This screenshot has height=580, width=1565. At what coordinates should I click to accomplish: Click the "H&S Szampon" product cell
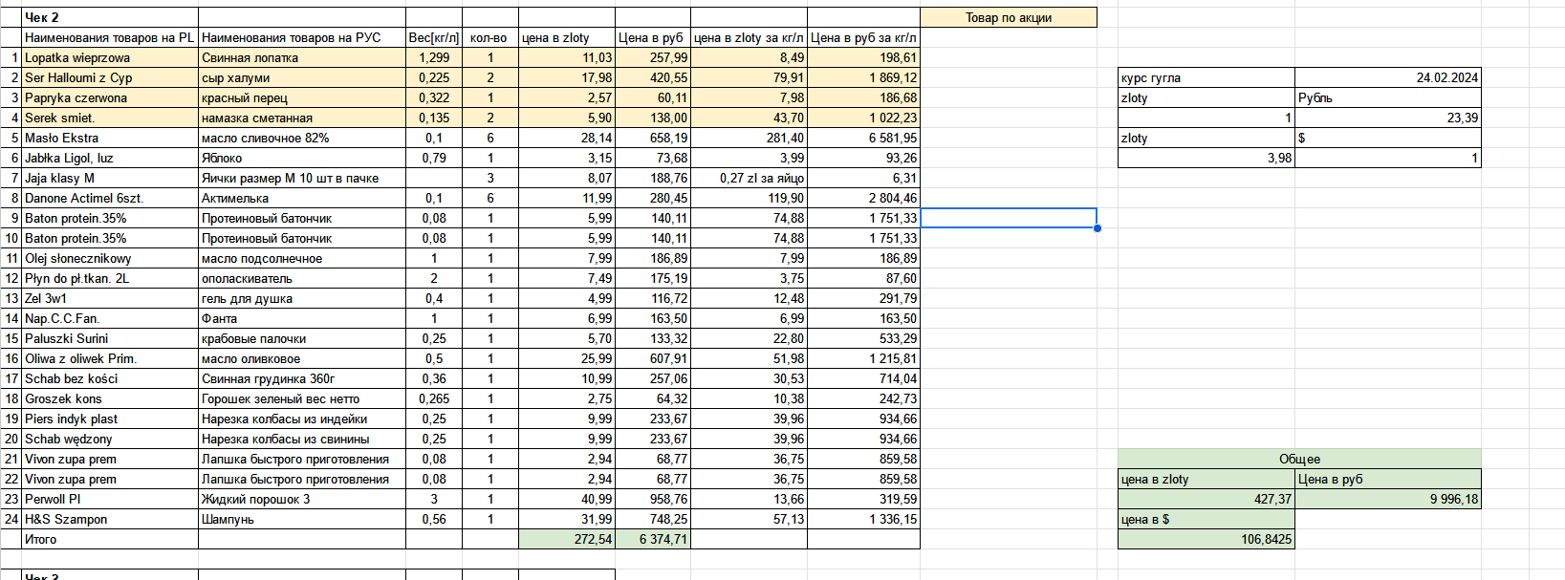pyautogui.click(x=109, y=519)
